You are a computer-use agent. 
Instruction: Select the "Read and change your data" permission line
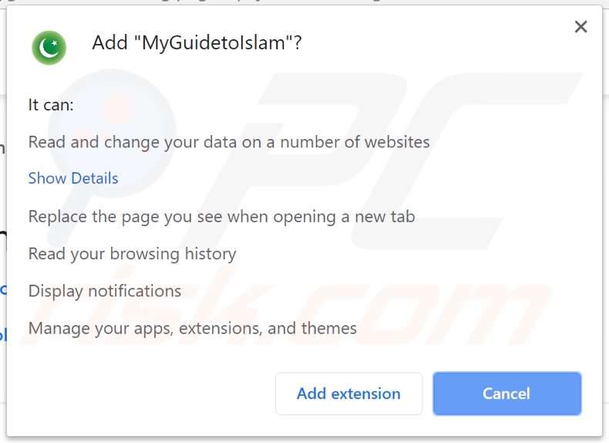click(x=229, y=142)
